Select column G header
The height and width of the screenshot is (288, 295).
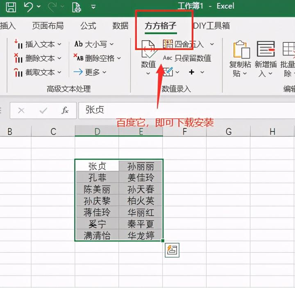[x=228, y=131]
